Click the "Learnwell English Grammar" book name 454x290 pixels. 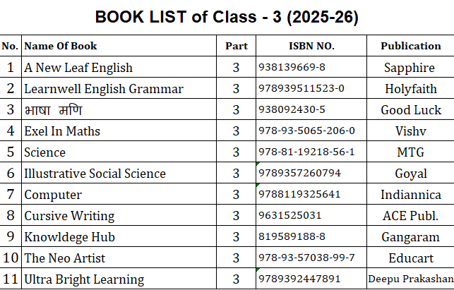point(104,89)
